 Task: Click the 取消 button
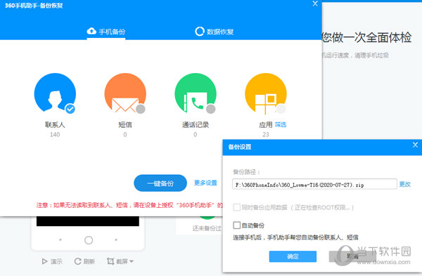[x=352, y=256]
